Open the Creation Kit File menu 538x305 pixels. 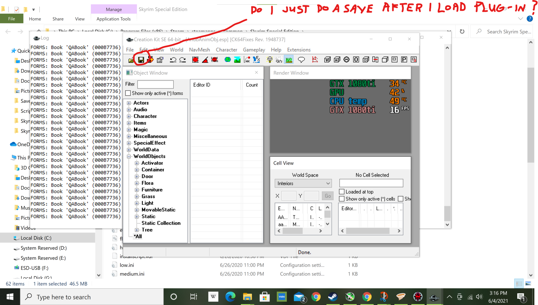coord(130,50)
